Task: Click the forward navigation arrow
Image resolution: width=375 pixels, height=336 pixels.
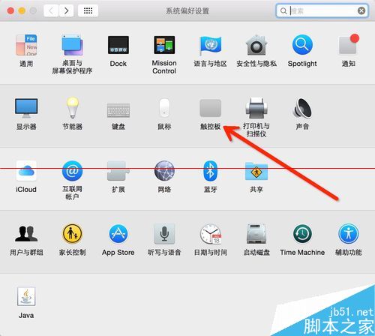Action: coord(67,10)
